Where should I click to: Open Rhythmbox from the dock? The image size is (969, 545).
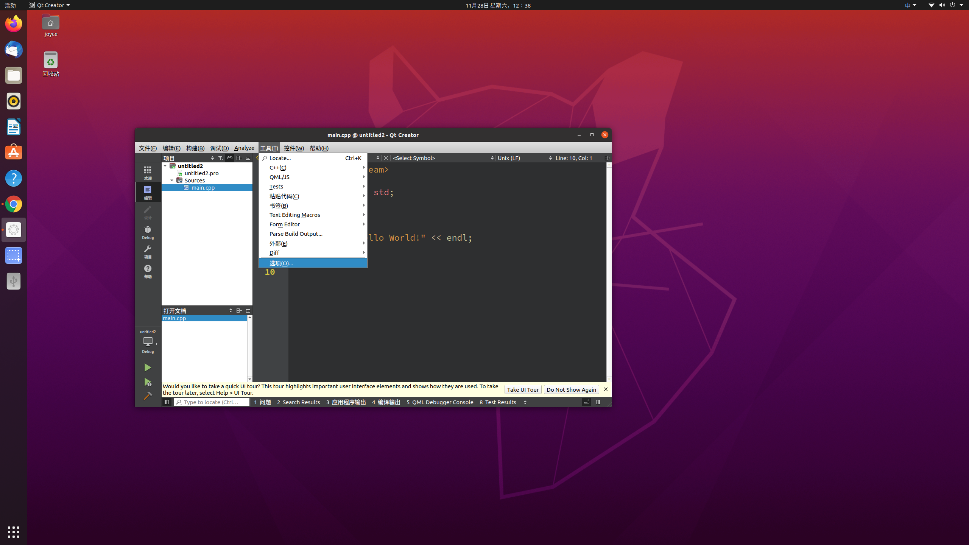tap(14, 101)
